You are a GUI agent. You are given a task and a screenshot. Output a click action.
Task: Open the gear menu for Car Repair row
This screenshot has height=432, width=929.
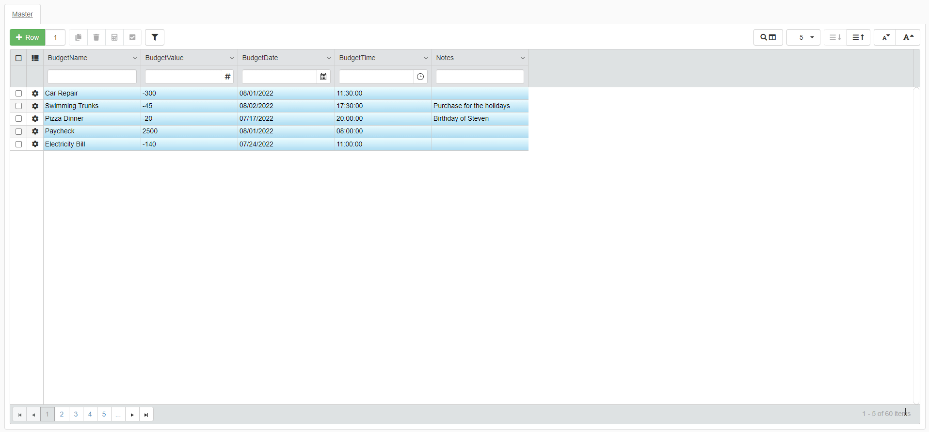pyautogui.click(x=35, y=93)
